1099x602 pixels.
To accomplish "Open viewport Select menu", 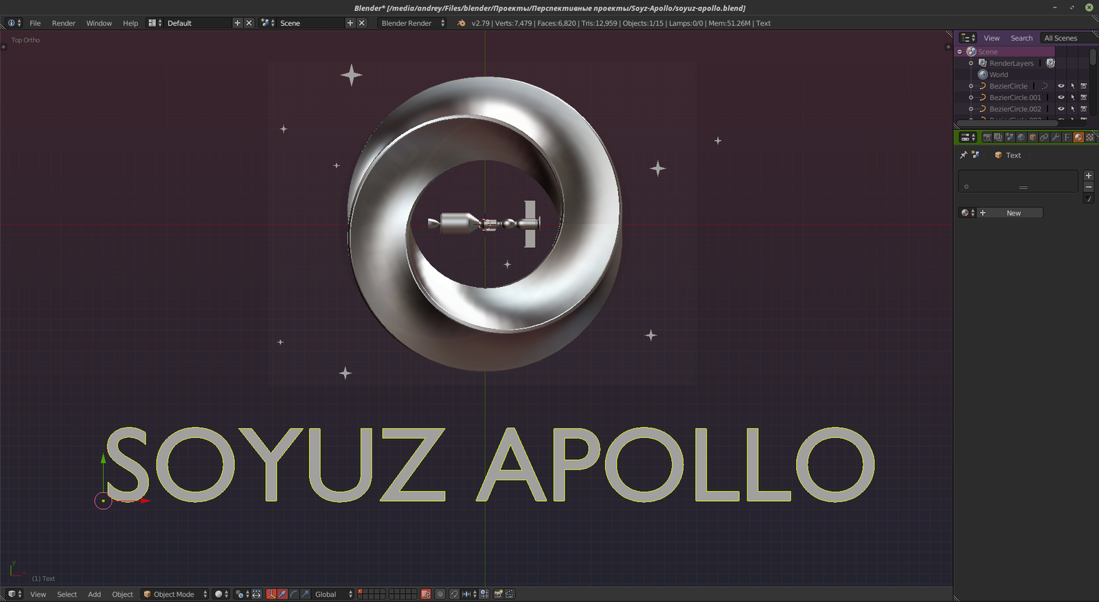I will click(67, 594).
